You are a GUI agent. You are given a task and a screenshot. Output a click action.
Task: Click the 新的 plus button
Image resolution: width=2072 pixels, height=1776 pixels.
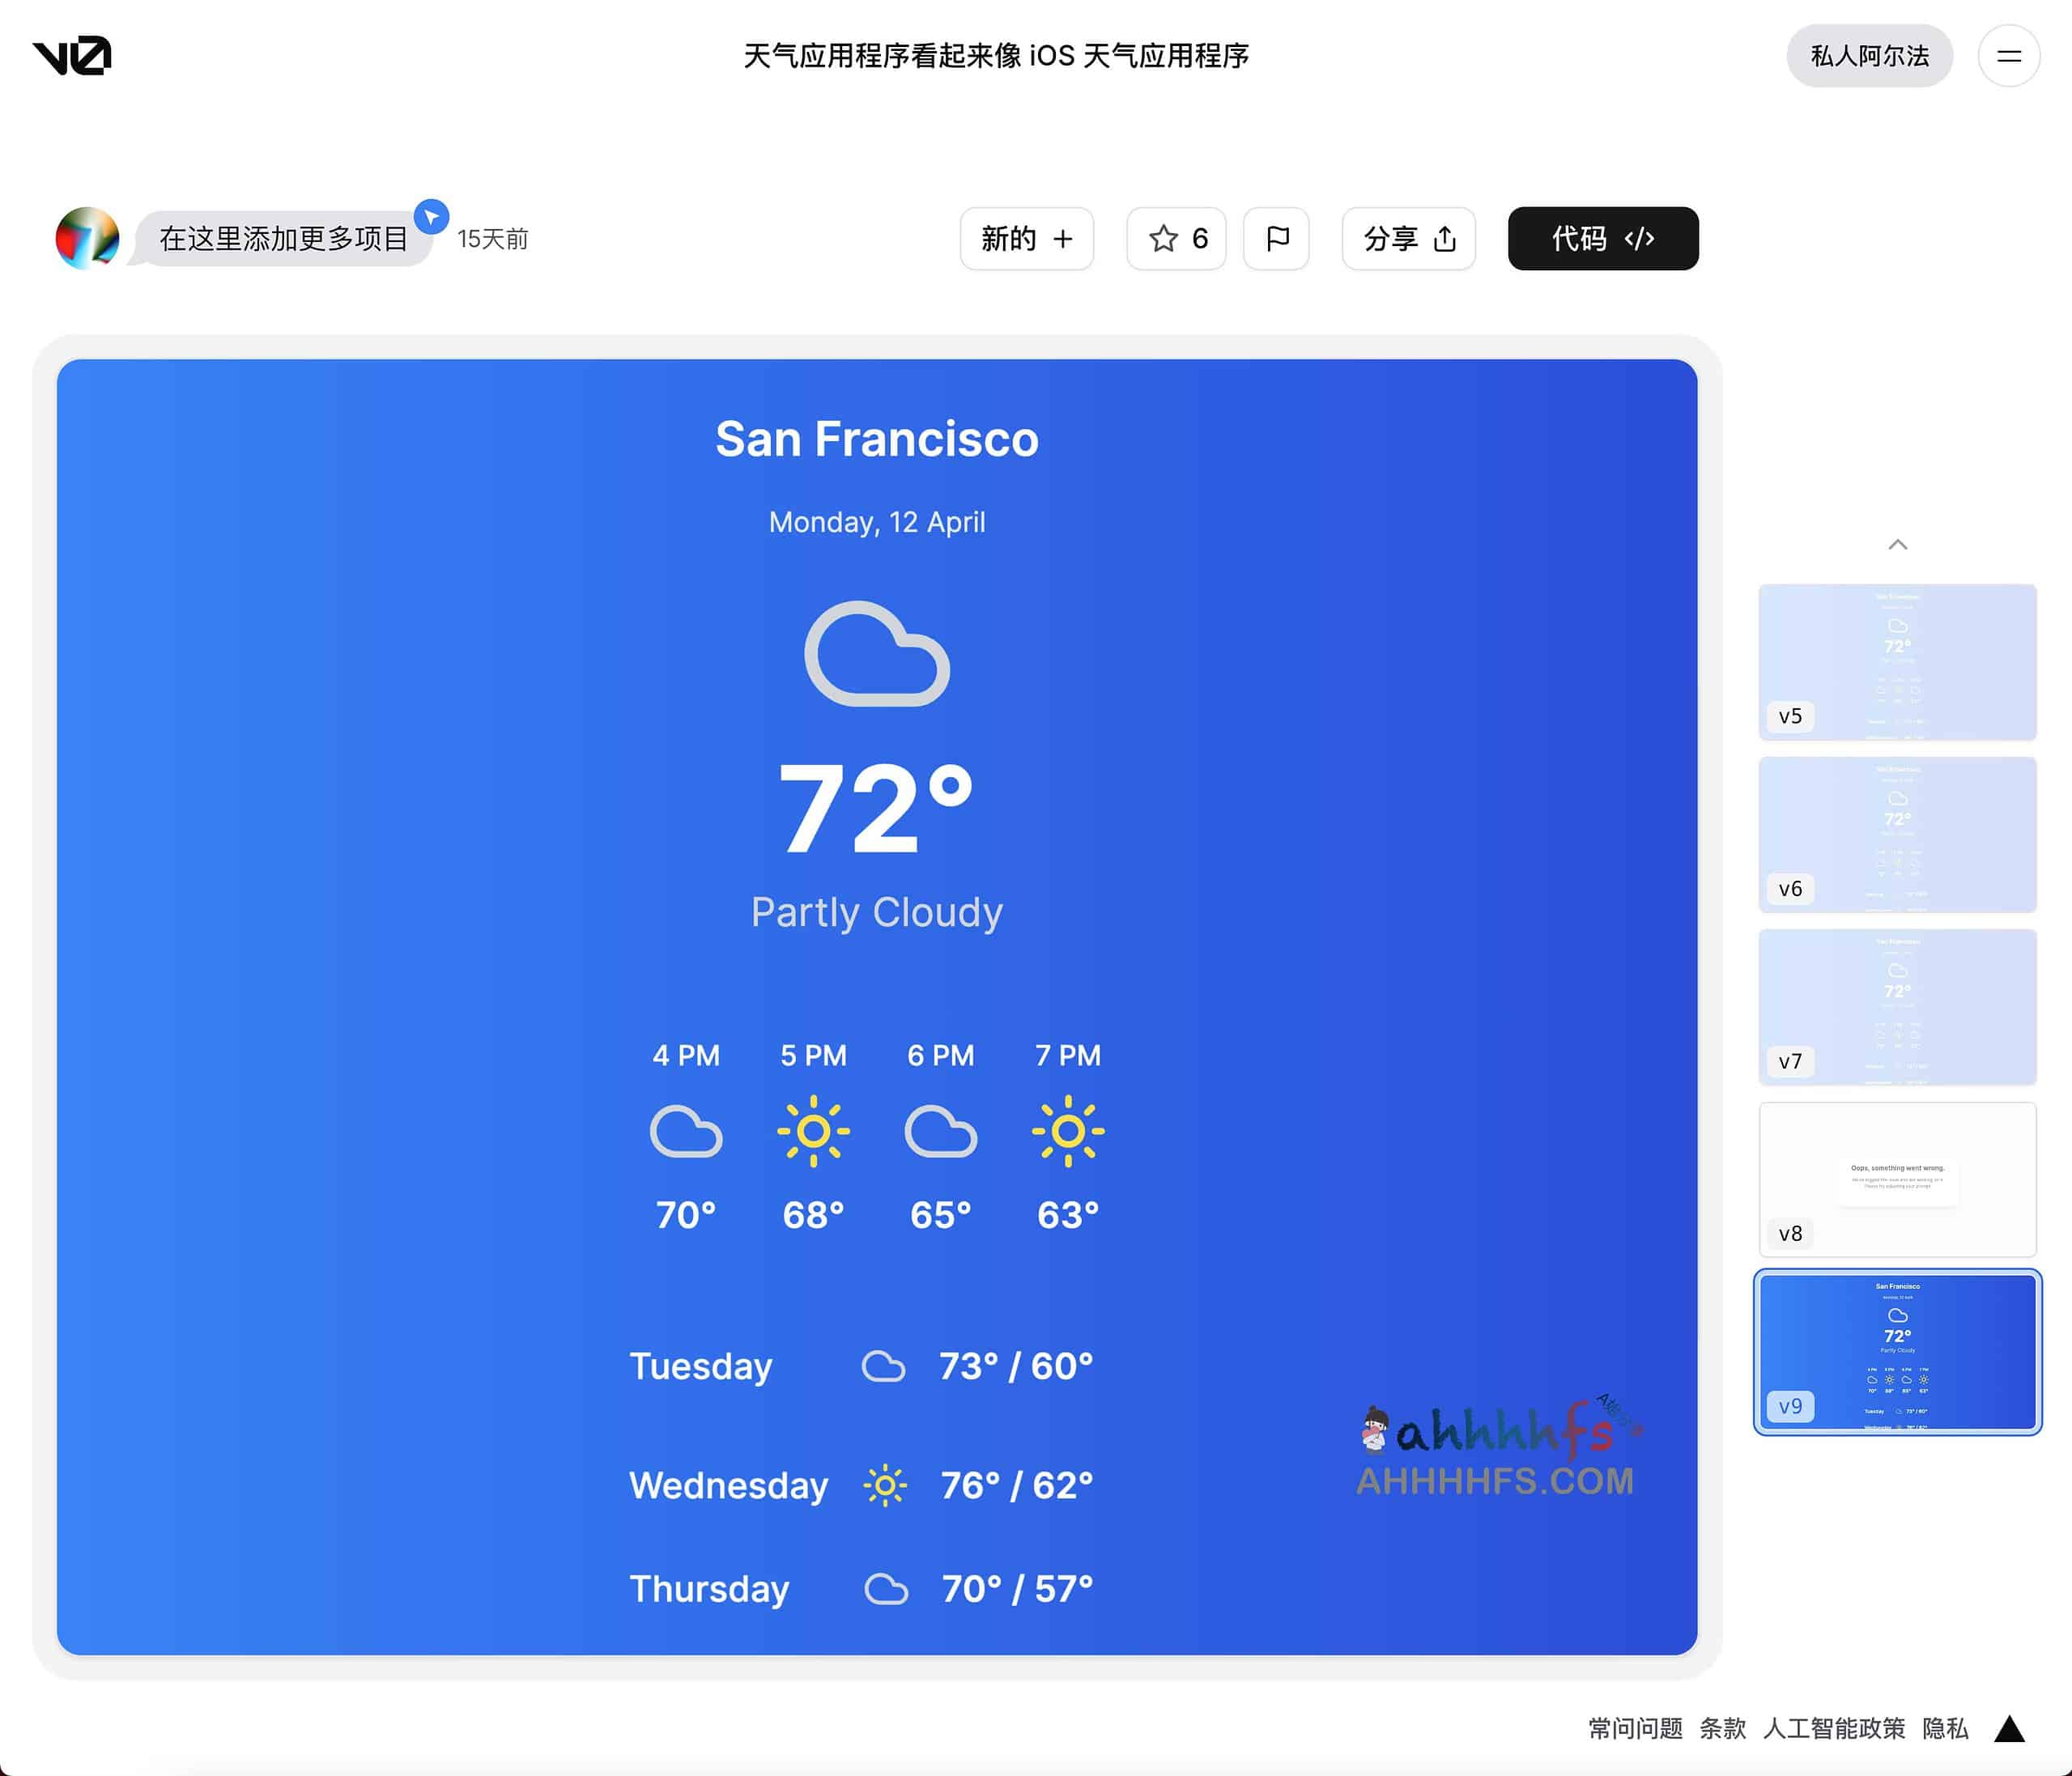1026,238
